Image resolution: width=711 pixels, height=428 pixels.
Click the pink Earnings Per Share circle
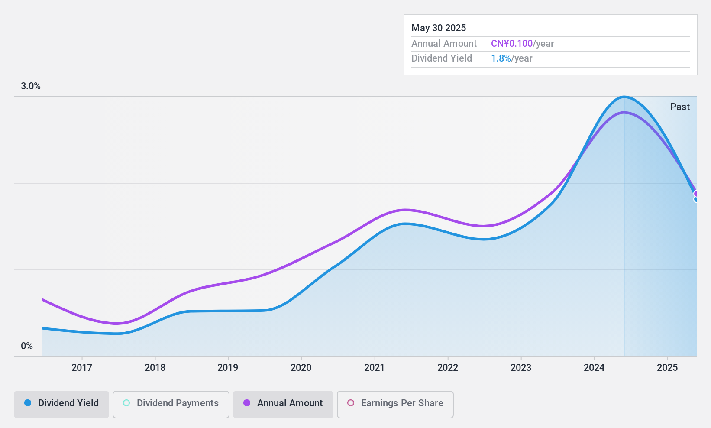coord(351,403)
